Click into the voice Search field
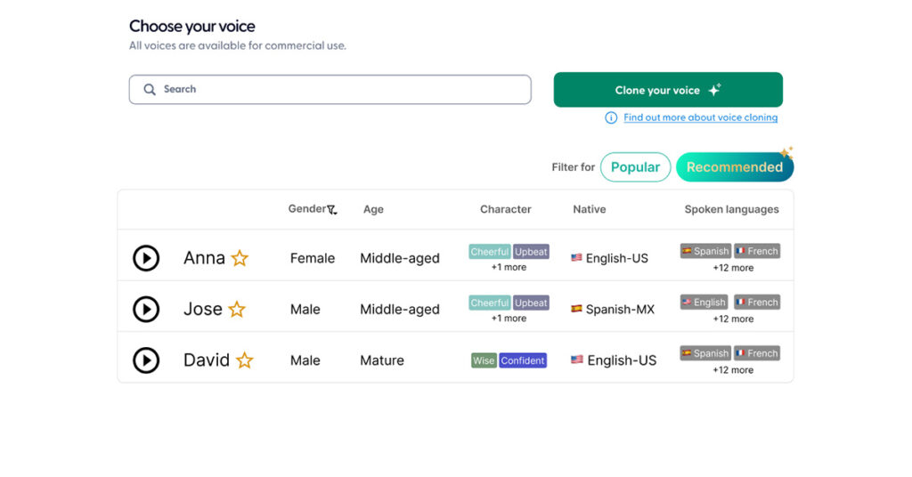Viewport: 912px width, 477px height. [x=338, y=89]
